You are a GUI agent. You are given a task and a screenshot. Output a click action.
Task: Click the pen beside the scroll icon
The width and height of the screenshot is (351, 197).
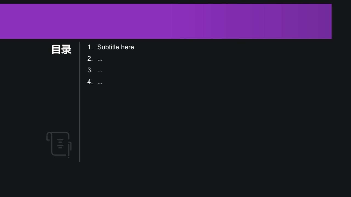tap(69, 150)
